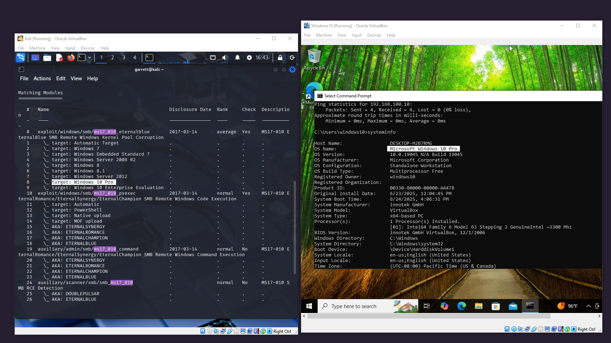Open the network connection icon in Kali panel
This screenshot has width=611, height=343.
213,58
